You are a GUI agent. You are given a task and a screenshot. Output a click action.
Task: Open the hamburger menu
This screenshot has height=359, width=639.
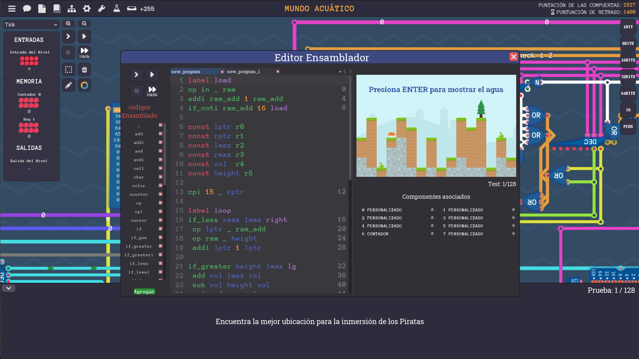pos(12,8)
